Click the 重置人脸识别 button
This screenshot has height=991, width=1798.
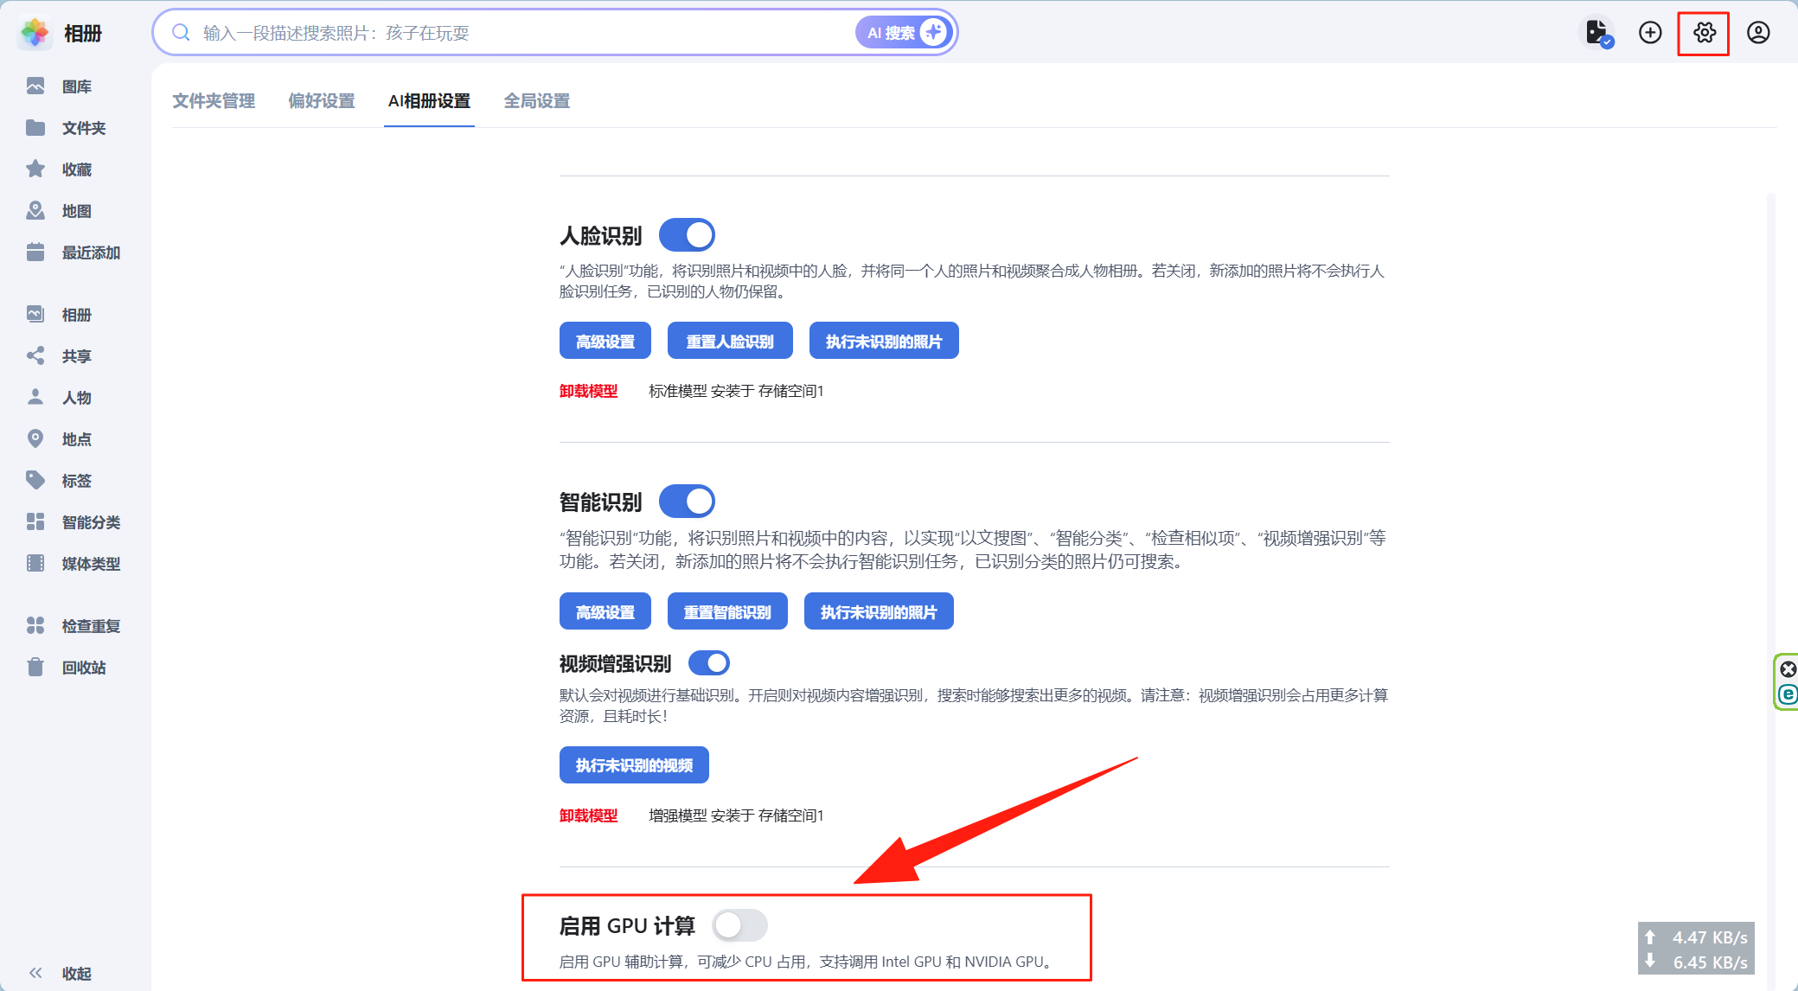(x=729, y=342)
